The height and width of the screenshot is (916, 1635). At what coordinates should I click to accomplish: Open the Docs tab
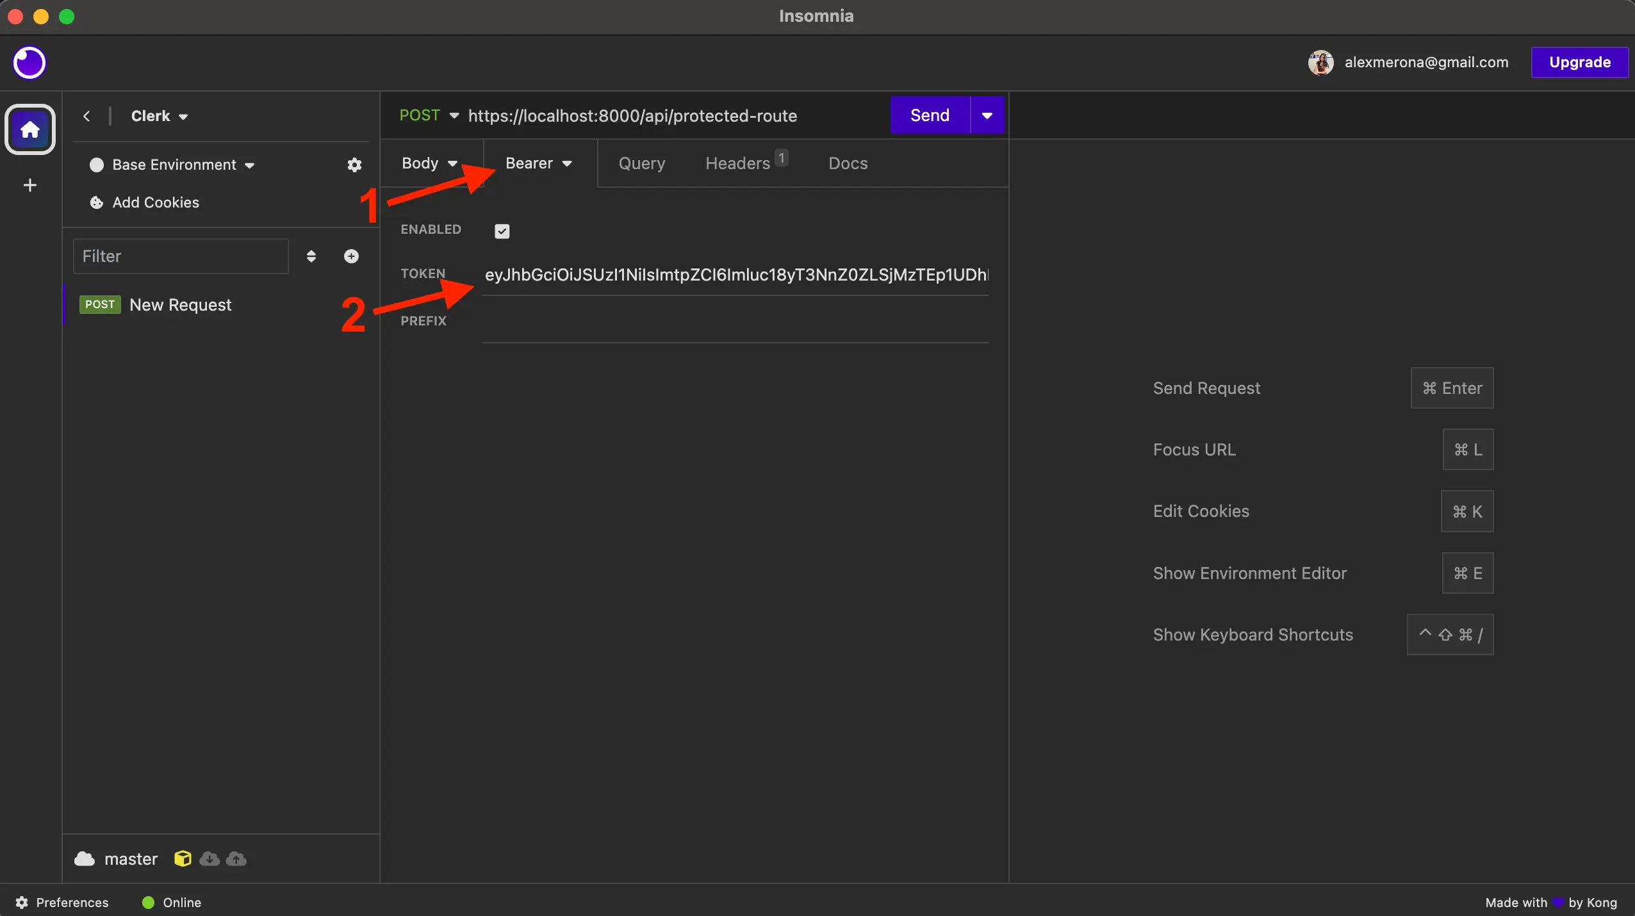(847, 163)
